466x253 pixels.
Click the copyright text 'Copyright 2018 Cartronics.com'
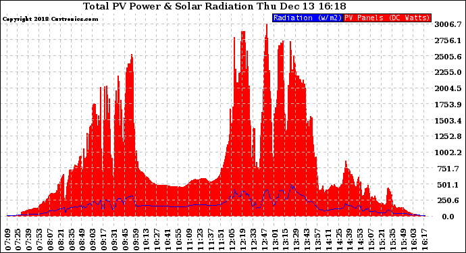[x=50, y=19]
